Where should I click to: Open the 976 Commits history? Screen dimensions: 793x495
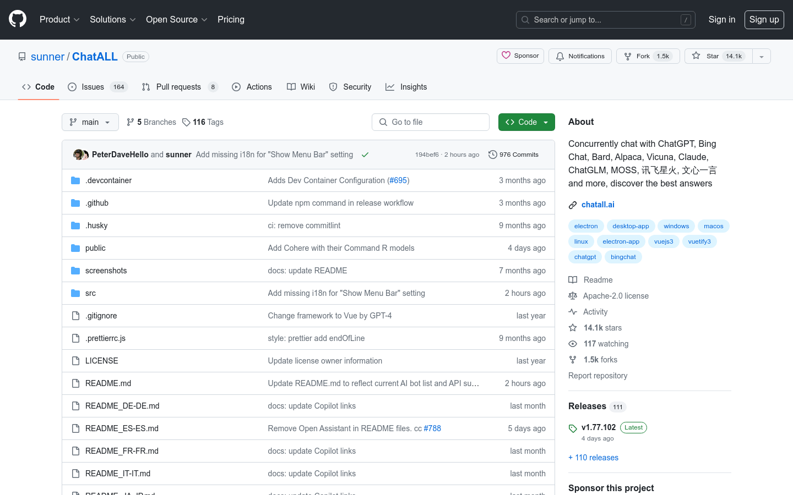click(513, 155)
